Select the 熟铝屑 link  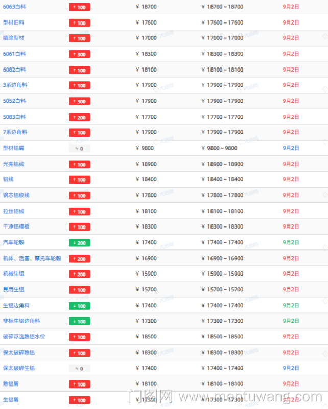(x=11, y=384)
